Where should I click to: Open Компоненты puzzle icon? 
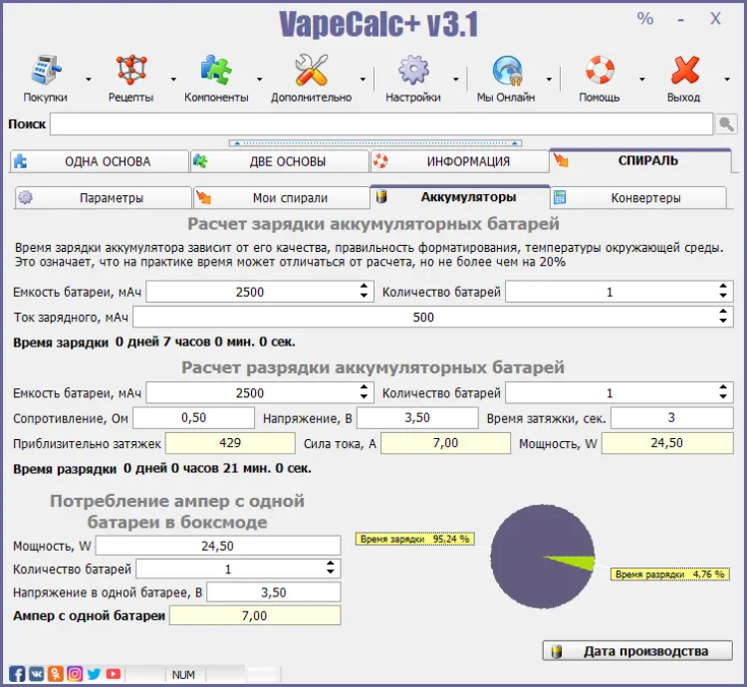click(x=216, y=73)
